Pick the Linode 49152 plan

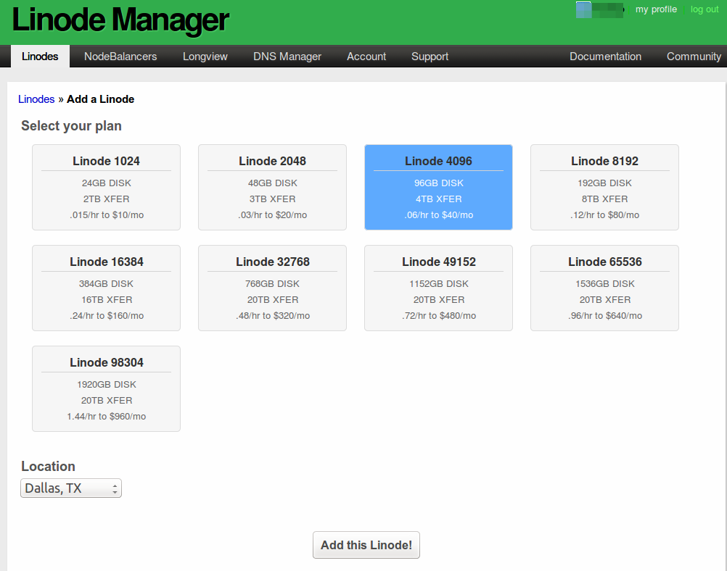point(439,288)
